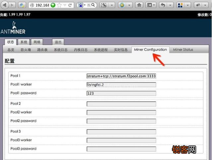Open the 防火墙 sub-tab

(x=26, y=50)
